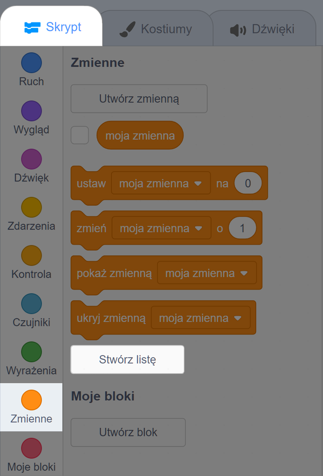Open the Kontrola block category
The image size is (323, 476).
click(31, 256)
